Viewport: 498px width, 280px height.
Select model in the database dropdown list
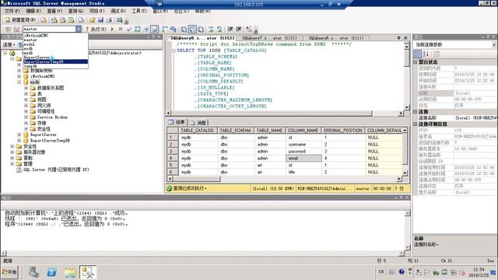(55, 44)
